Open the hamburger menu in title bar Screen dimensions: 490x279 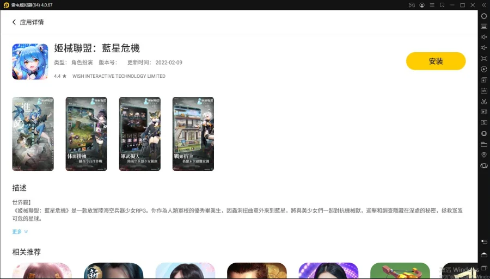click(432, 5)
